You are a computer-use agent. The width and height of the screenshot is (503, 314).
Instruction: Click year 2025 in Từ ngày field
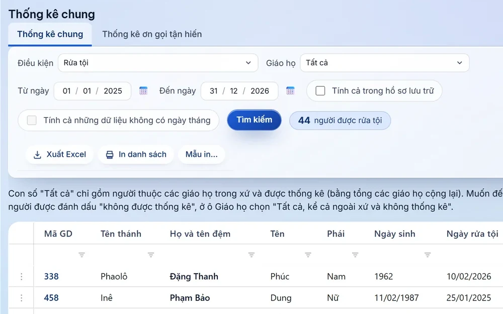point(113,91)
